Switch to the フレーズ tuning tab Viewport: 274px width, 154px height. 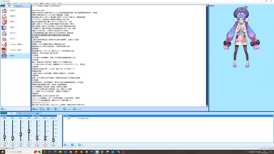(29, 114)
